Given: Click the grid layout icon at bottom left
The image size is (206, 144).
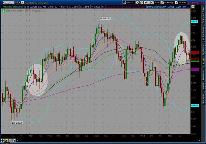Looking at the screenshot, I should tap(3, 140).
